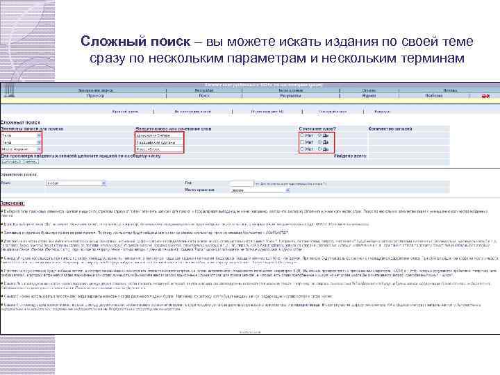Viewport: 500px width, 375px height.
Task: Switch to the По нескольким БД tab
Action: pyautogui.click(x=267, y=112)
